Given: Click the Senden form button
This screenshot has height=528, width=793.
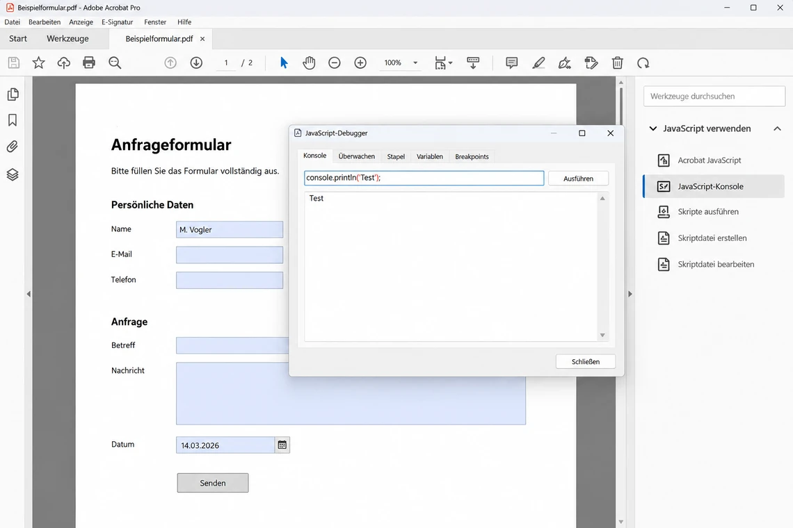Looking at the screenshot, I should [213, 483].
